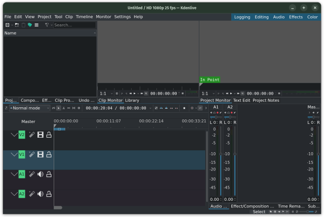Click the bin Search field
324x217 pixels.
[73, 25]
